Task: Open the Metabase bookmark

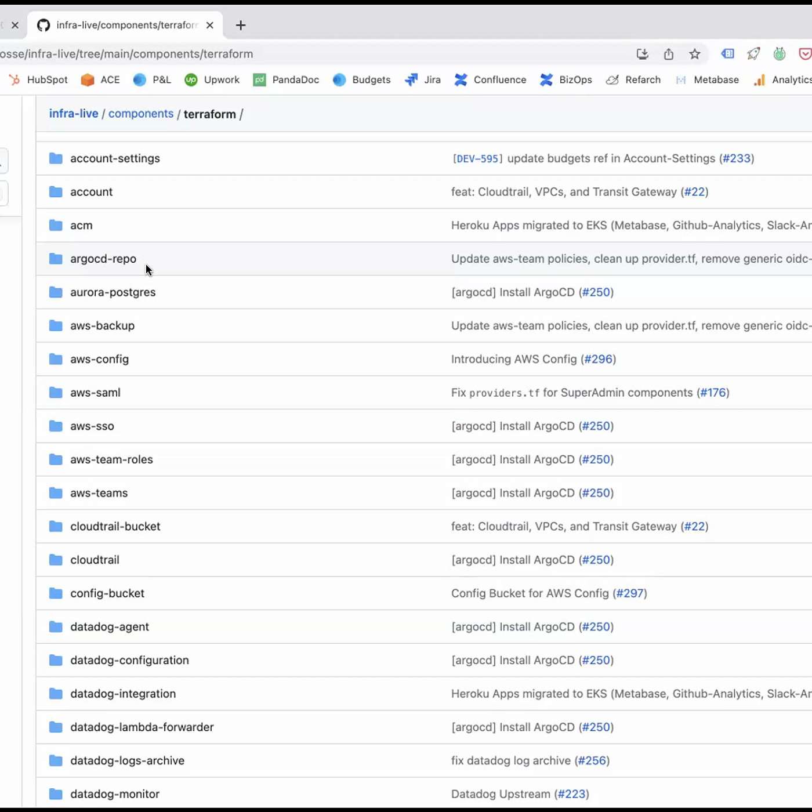Action: tap(707, 80)
